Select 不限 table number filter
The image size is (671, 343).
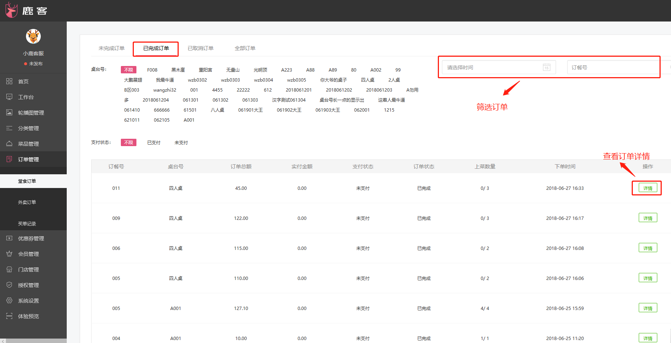[x=129, y=70]
